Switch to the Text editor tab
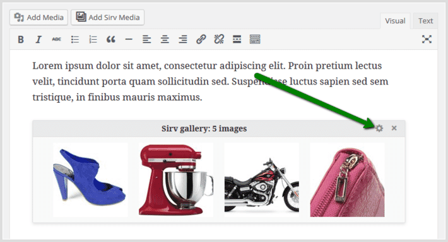 [x=425, y=21]
